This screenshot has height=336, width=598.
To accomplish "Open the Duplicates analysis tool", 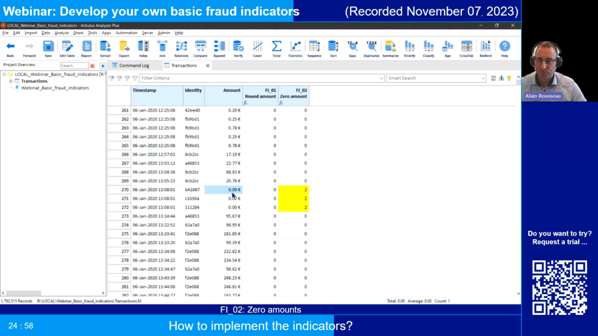I will 371,49.
